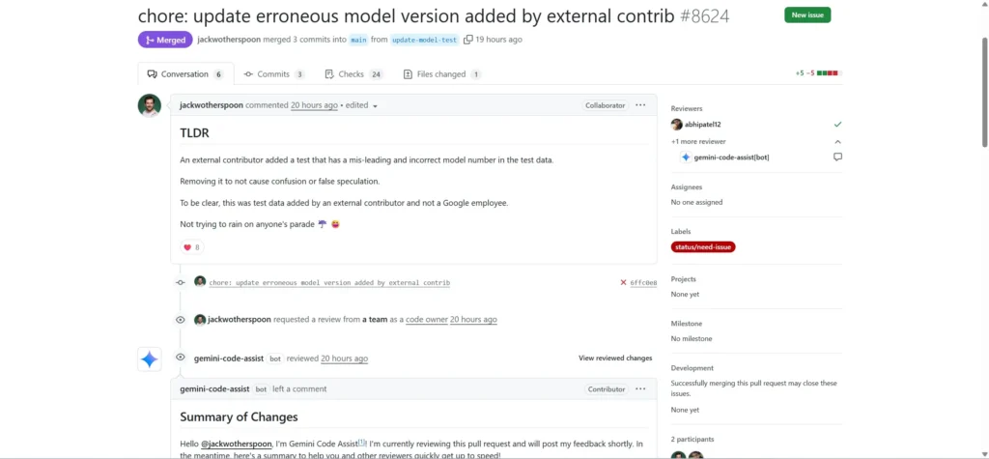Open the three-dot menu on jackwotherspoon's comment
The height and width of the screenshot is (459, 989).
pos(640,104)
